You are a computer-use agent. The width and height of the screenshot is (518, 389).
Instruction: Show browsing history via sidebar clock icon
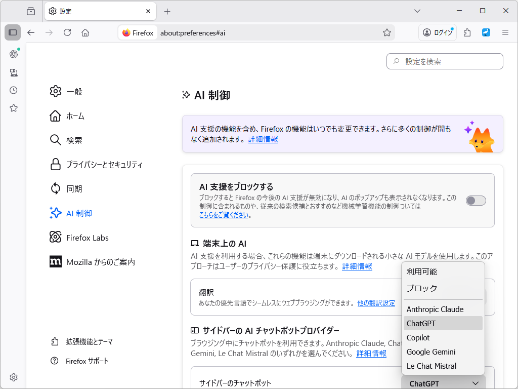(13, 90)
